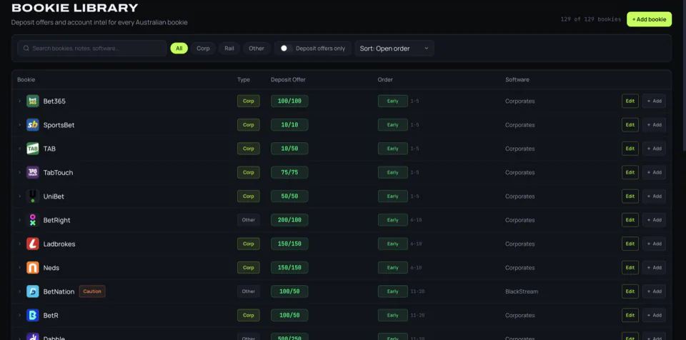Focus the Search bookies input field
The image size is (686, 340).
tap(92, 48)
